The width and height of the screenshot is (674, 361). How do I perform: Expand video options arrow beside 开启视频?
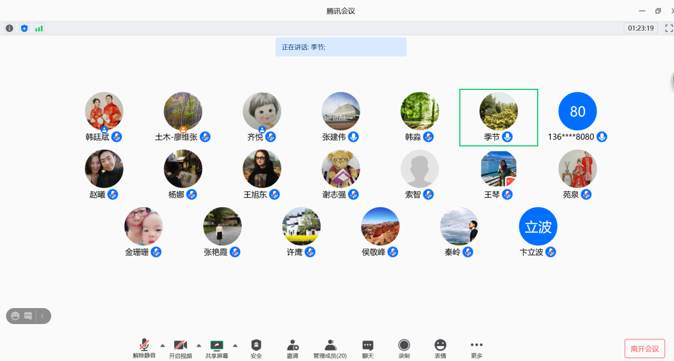click(199, 346)
